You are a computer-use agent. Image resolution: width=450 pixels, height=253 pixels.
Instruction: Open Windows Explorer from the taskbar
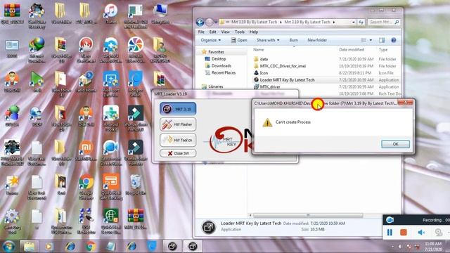click(29, 247)
